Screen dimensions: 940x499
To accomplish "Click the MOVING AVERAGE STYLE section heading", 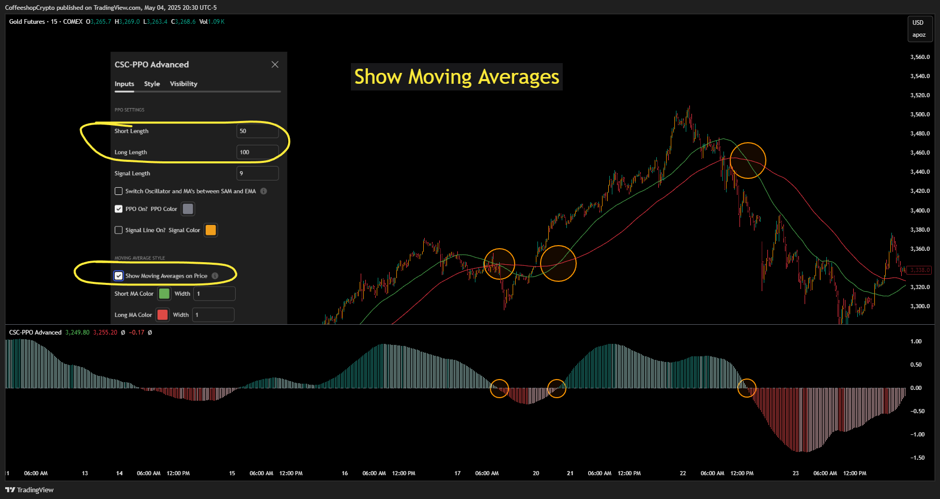I will 140,258.
